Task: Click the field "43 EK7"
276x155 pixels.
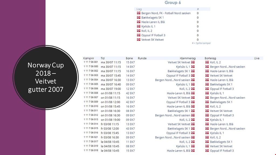Action: (x=130, y=129)
